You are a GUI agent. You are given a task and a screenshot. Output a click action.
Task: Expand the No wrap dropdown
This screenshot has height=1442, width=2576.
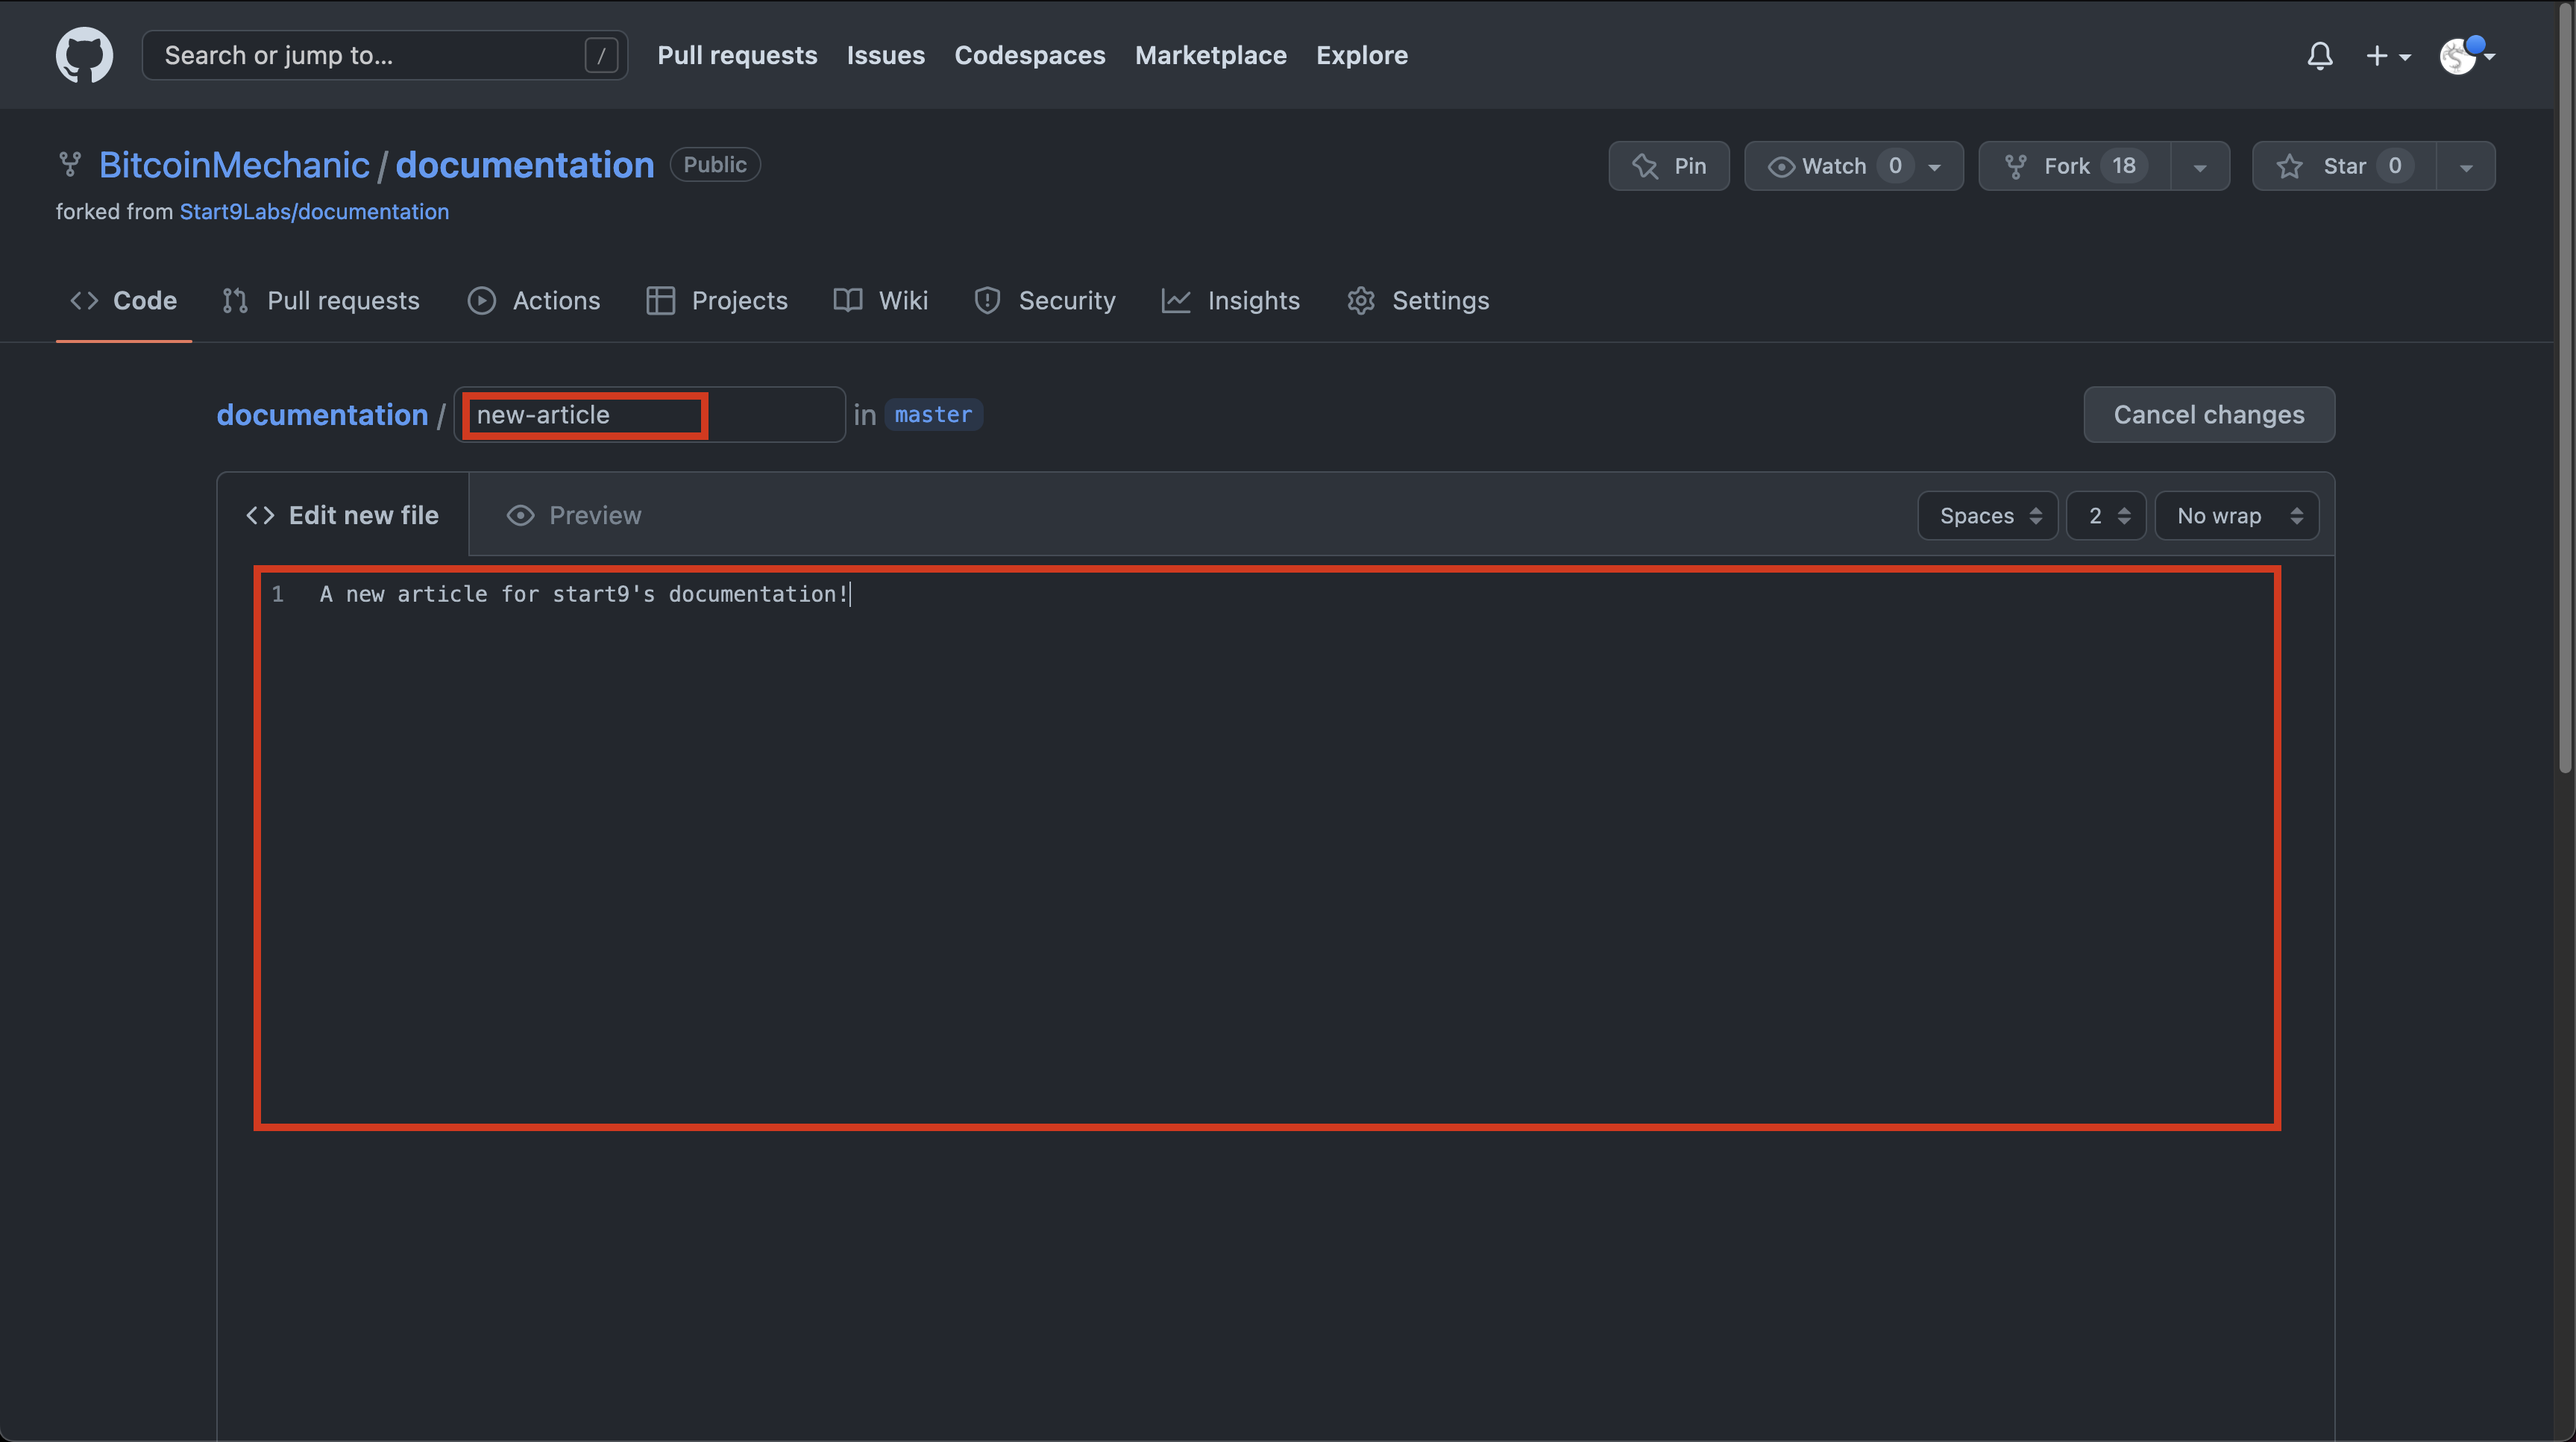click(x=2236, y=516)
